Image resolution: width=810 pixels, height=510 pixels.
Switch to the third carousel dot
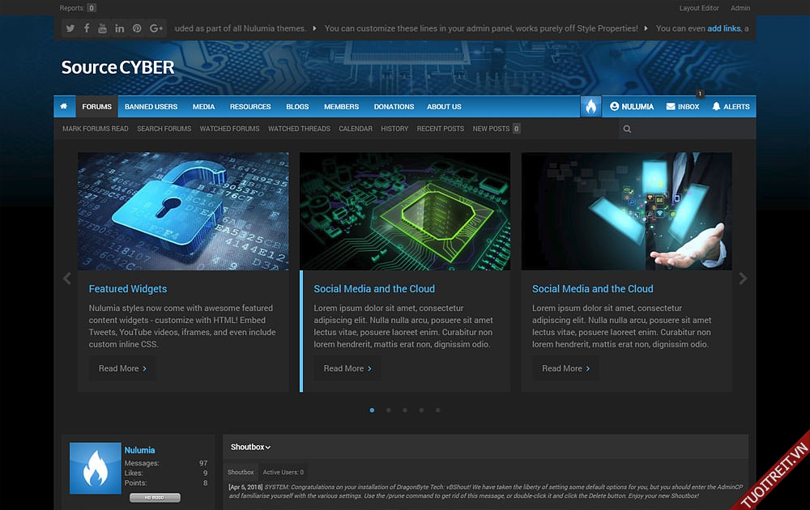pos(405,410)
